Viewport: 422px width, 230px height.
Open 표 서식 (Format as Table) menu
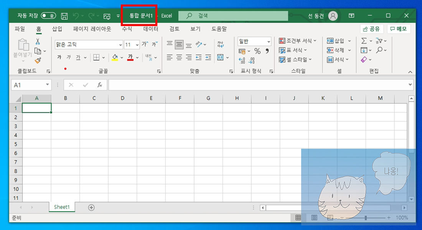pyautogui.click(x=293, y=50)
